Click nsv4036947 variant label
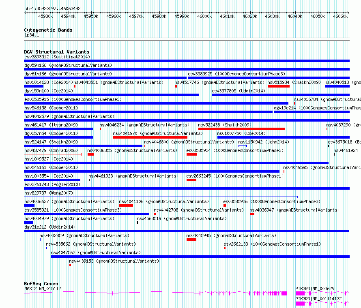 [294, 210]
